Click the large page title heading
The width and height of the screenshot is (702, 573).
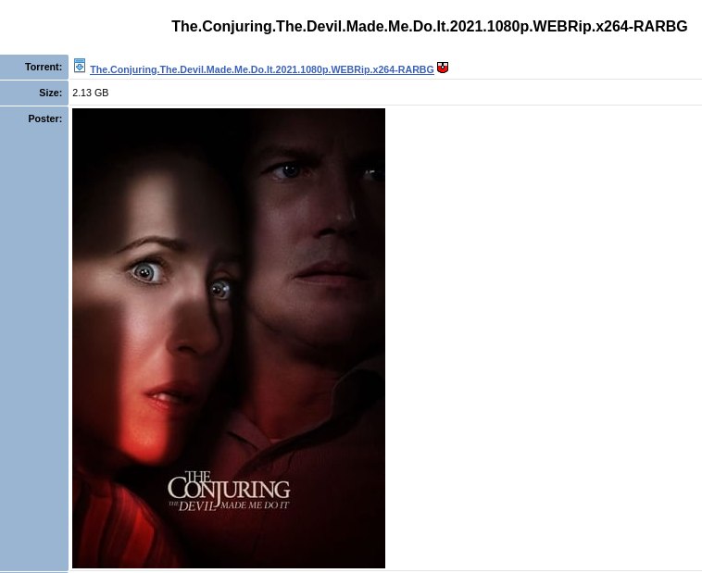click(x=430, y=27)
